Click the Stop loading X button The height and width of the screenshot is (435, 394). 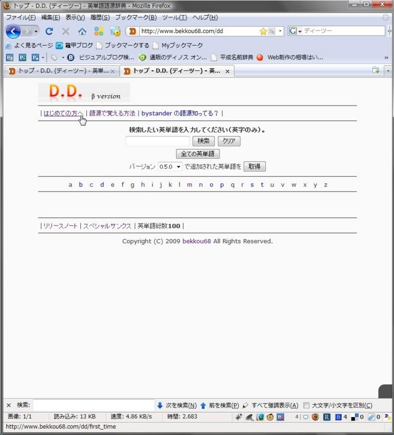pos(66,31)
